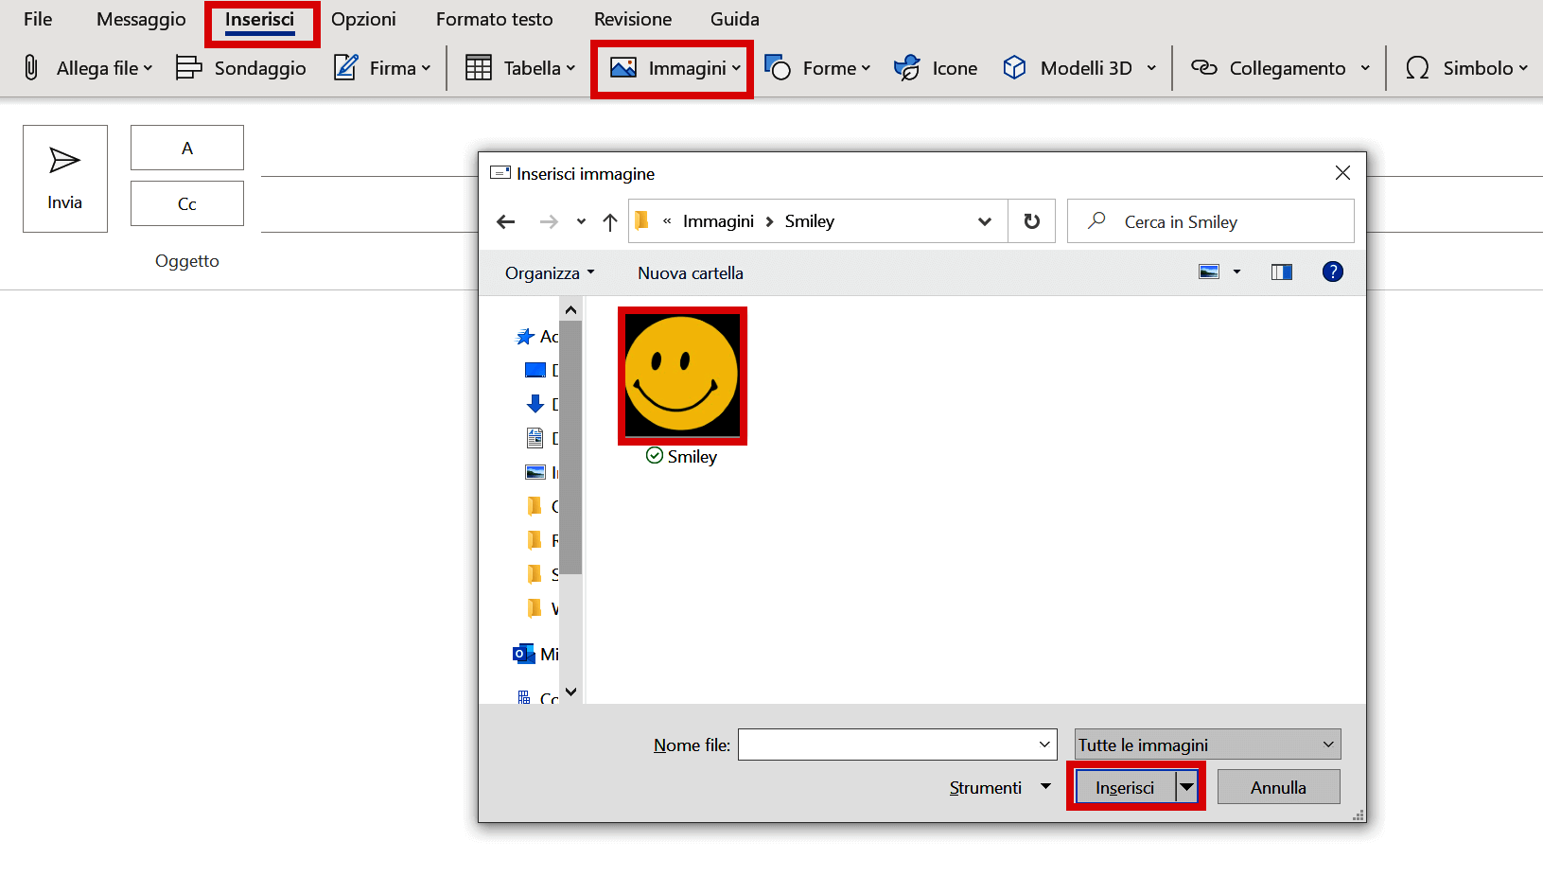1543x876 pixels.
Task: Insert a Simbolo from the ribbon
Action: coord(1417,67)
